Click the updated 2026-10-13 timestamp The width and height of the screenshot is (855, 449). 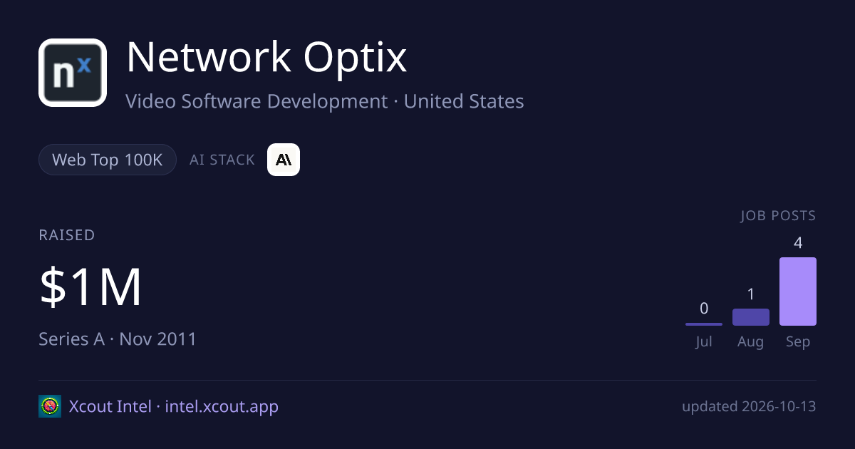[x=749, y=406]
